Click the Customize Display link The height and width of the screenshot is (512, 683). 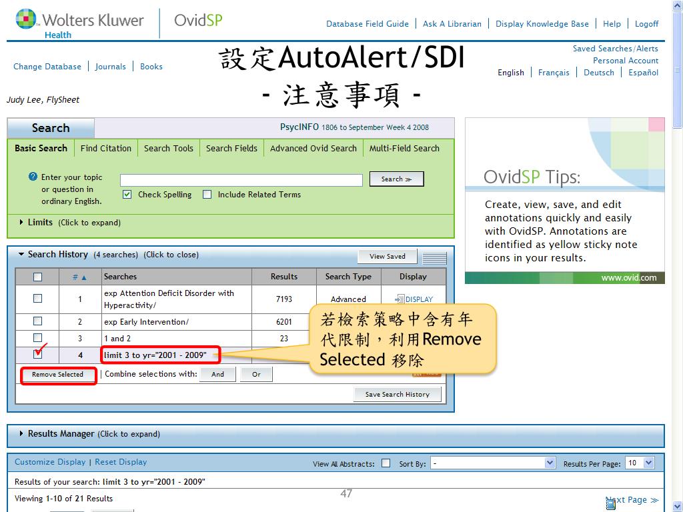50,462
